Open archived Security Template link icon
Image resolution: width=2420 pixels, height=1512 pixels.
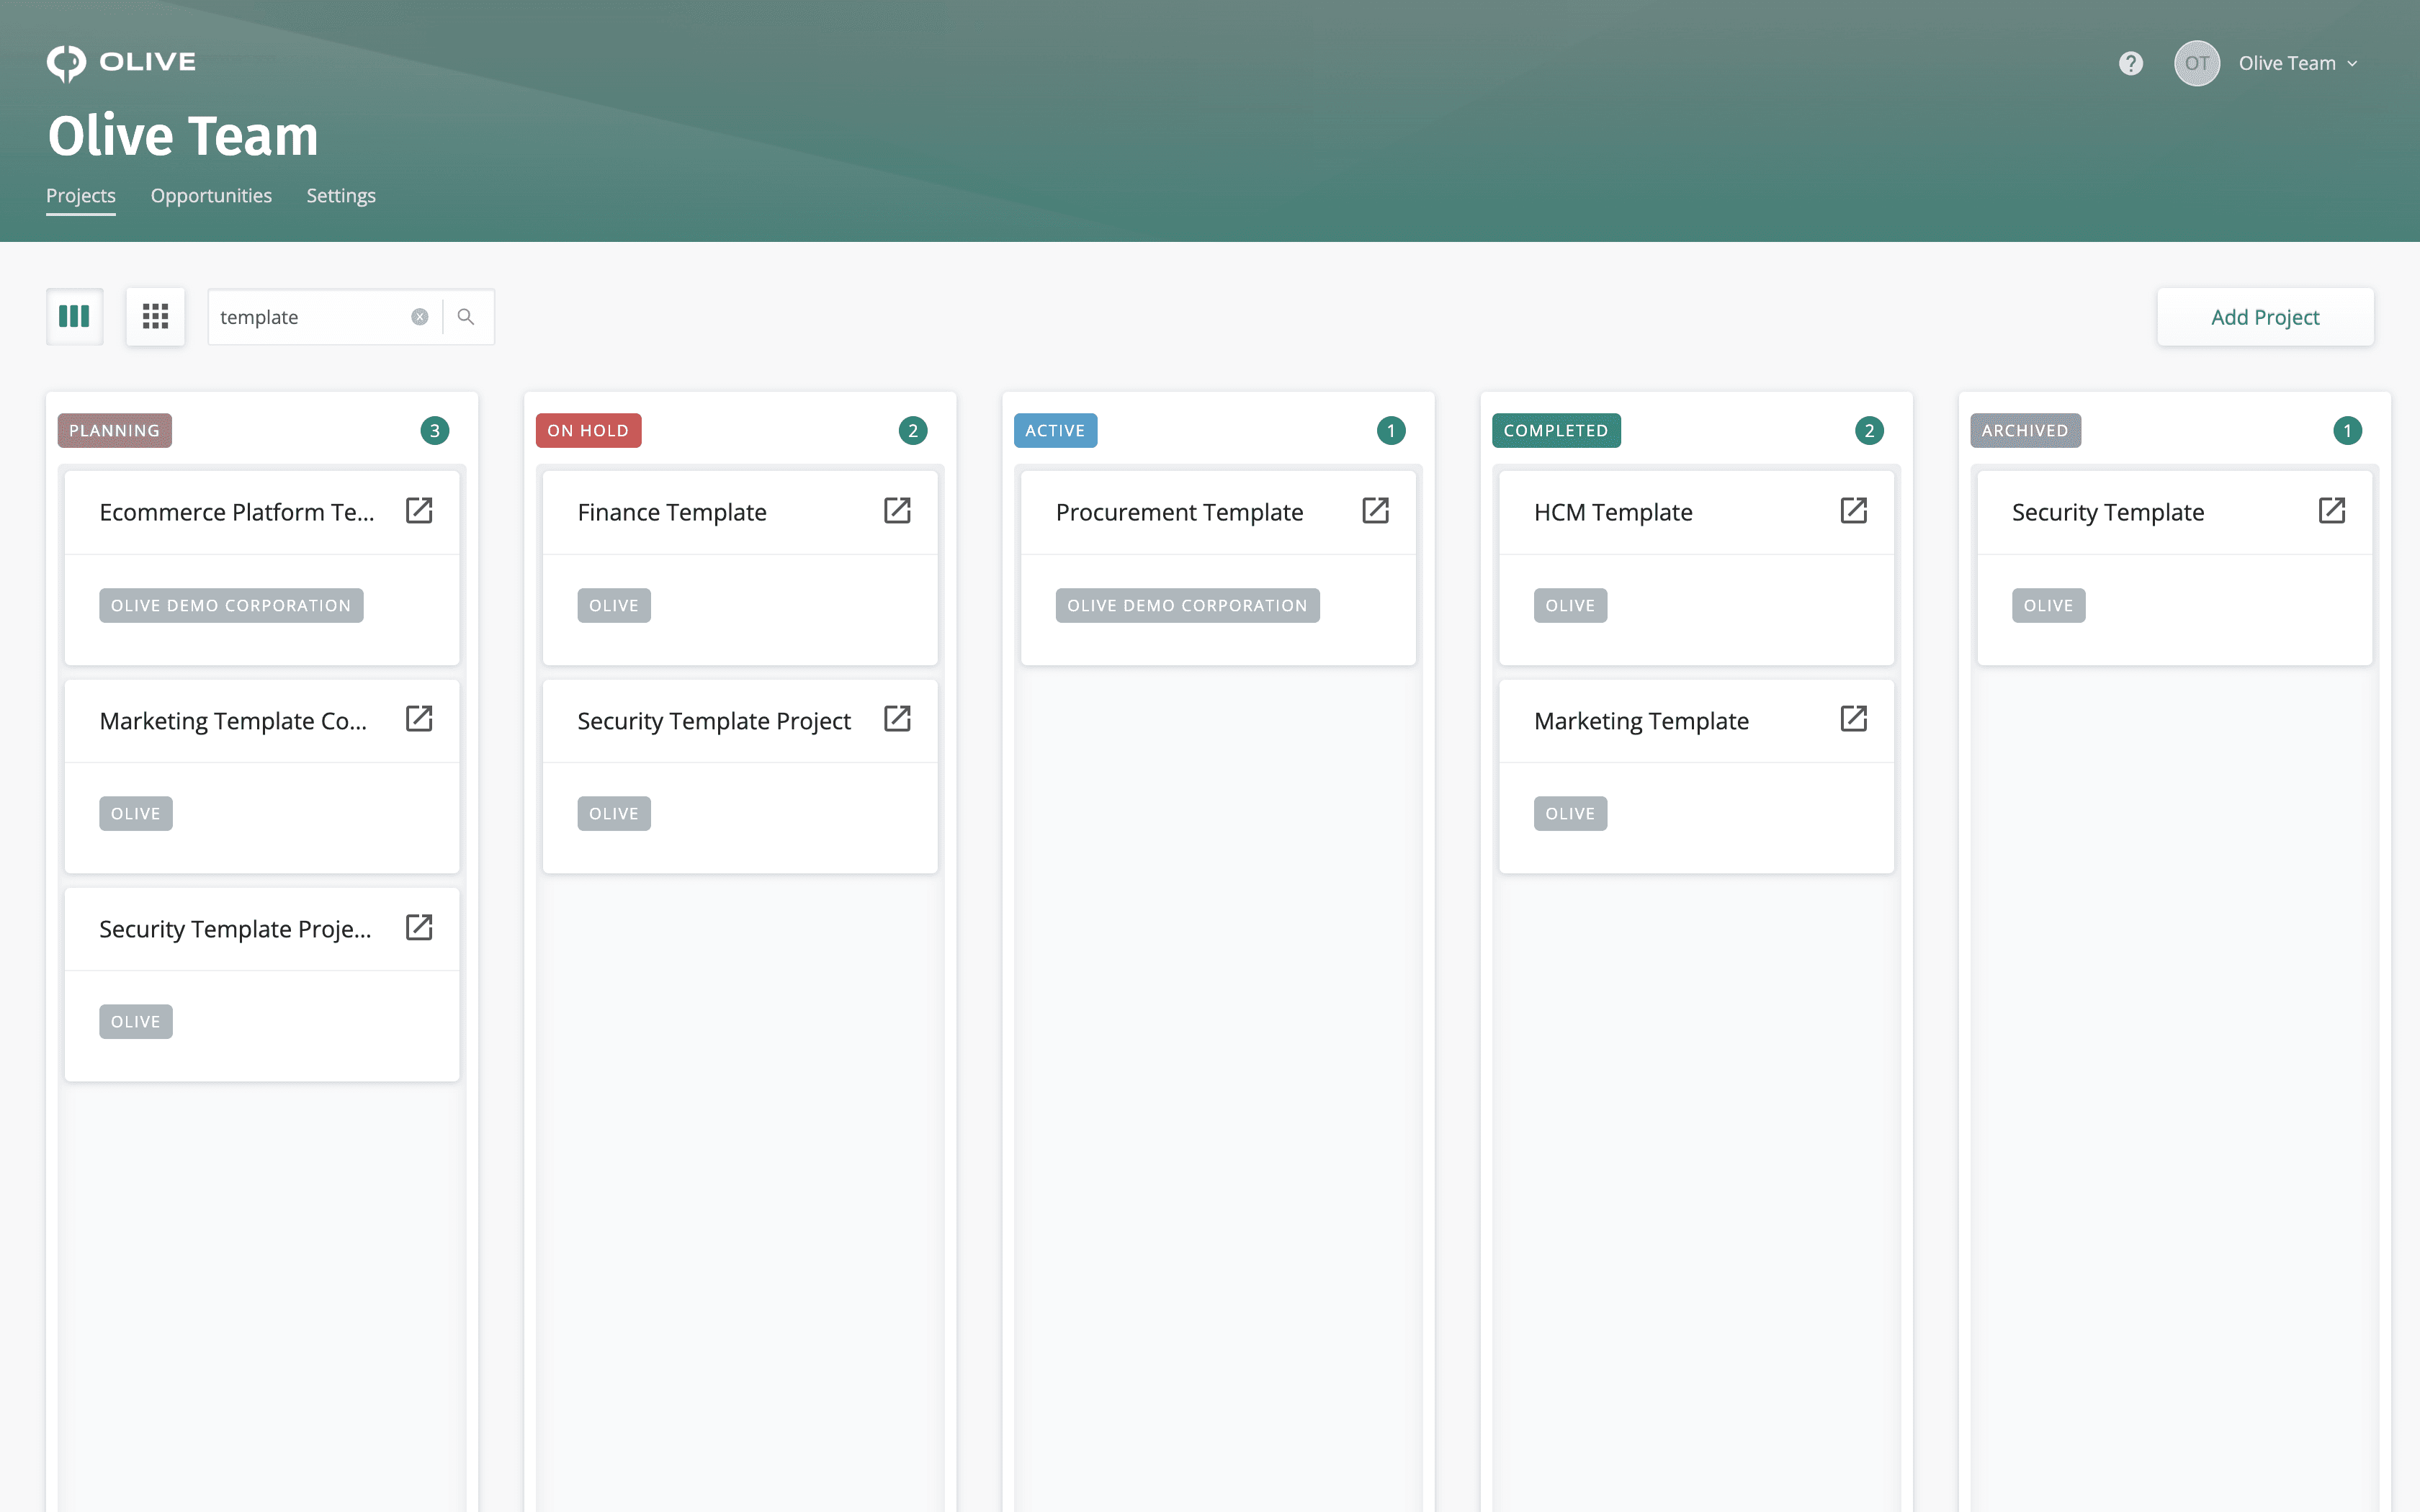pos(2331,511)
